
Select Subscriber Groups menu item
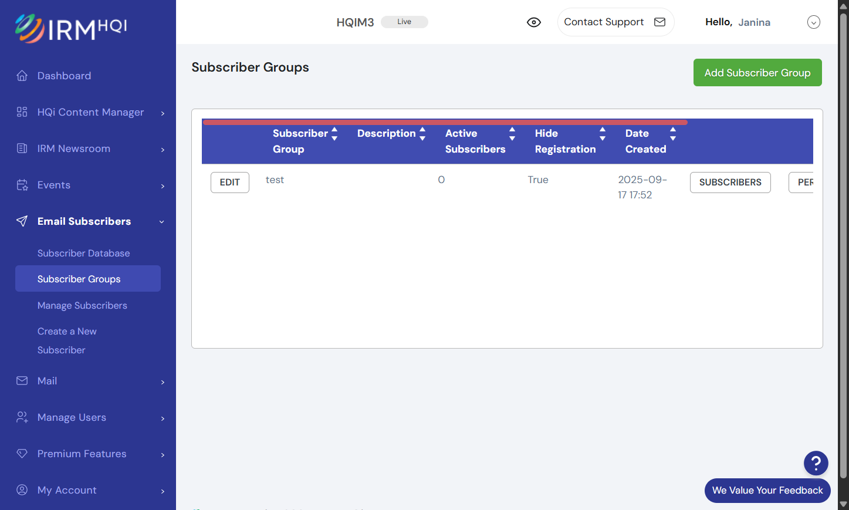pos(88,279)
